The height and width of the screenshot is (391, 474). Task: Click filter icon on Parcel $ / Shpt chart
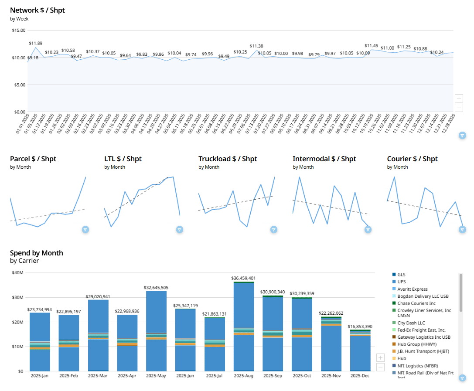coord(85,229)
